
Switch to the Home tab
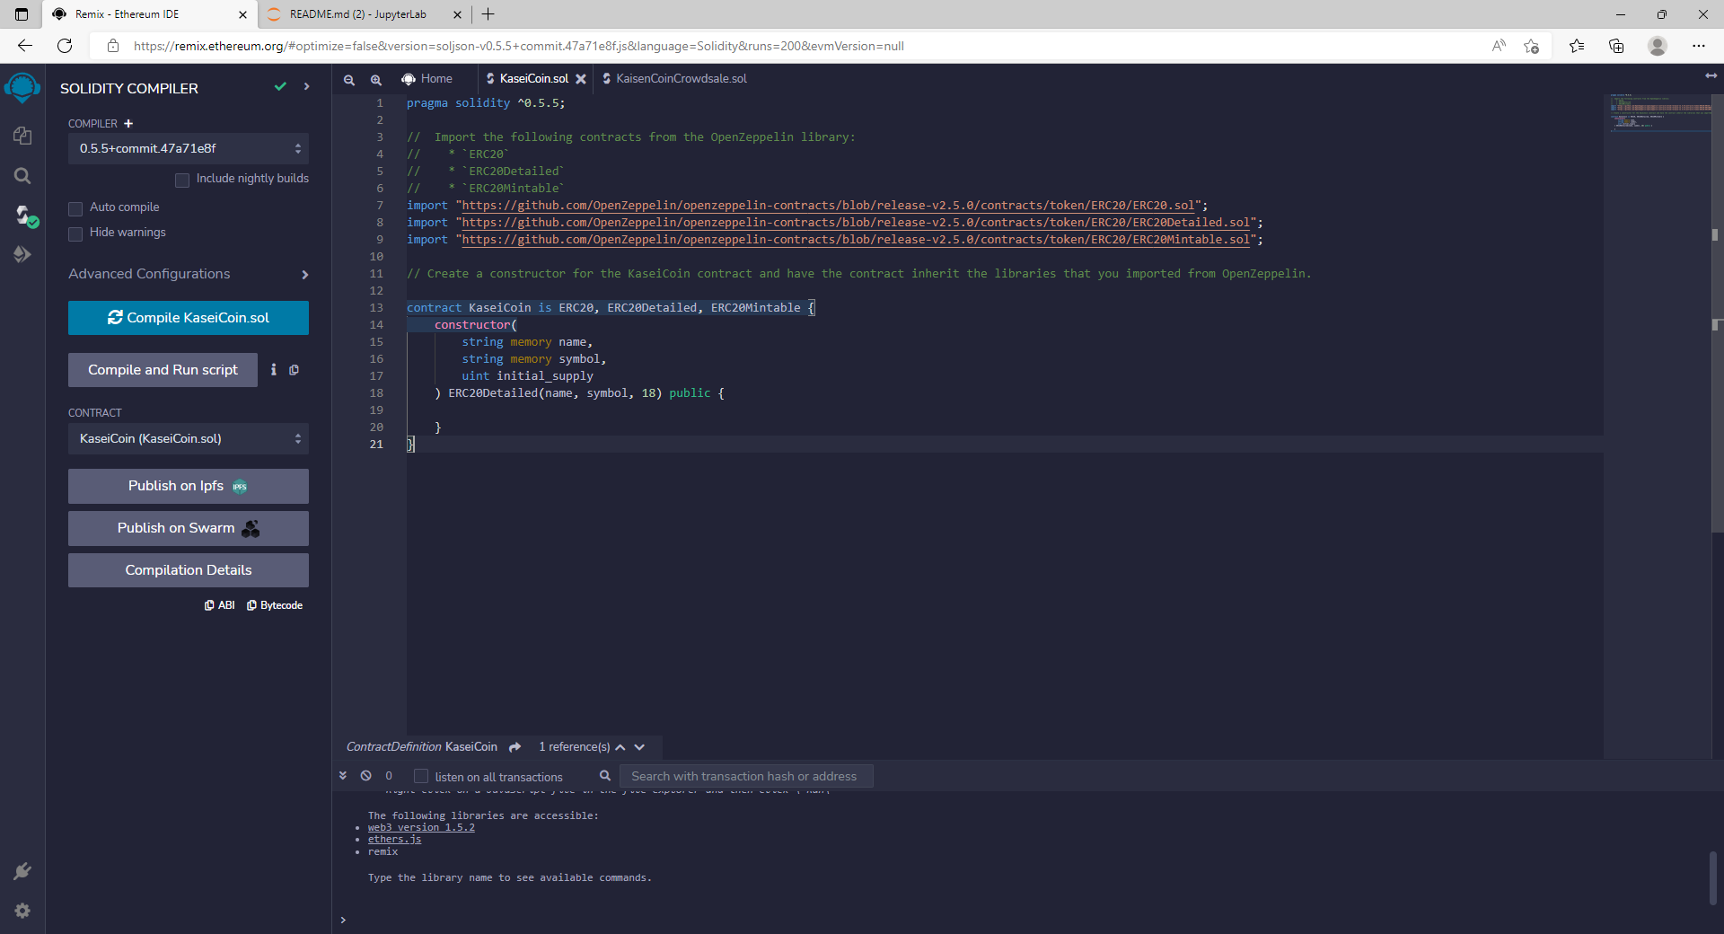(427, 79)
